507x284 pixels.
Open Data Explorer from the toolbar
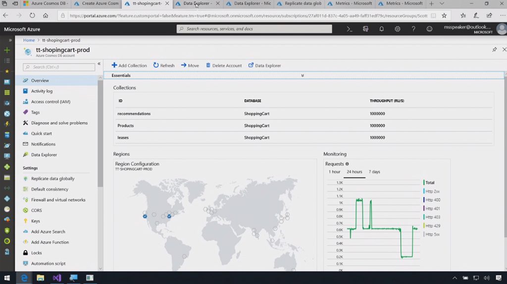264,65
